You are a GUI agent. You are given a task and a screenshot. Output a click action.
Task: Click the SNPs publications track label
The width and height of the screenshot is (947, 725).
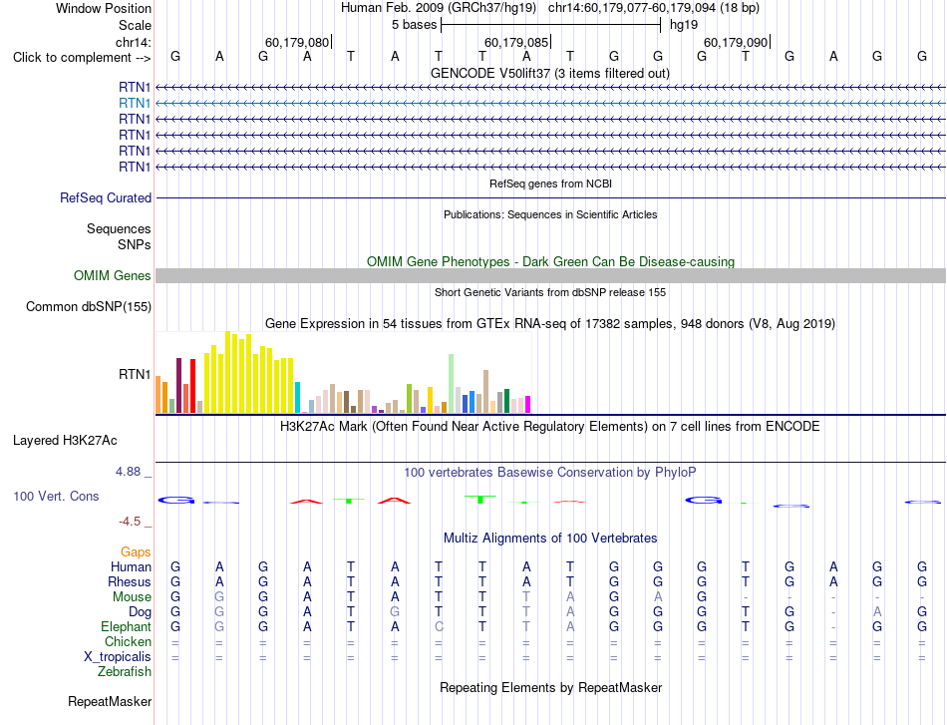tap(135, 244)
